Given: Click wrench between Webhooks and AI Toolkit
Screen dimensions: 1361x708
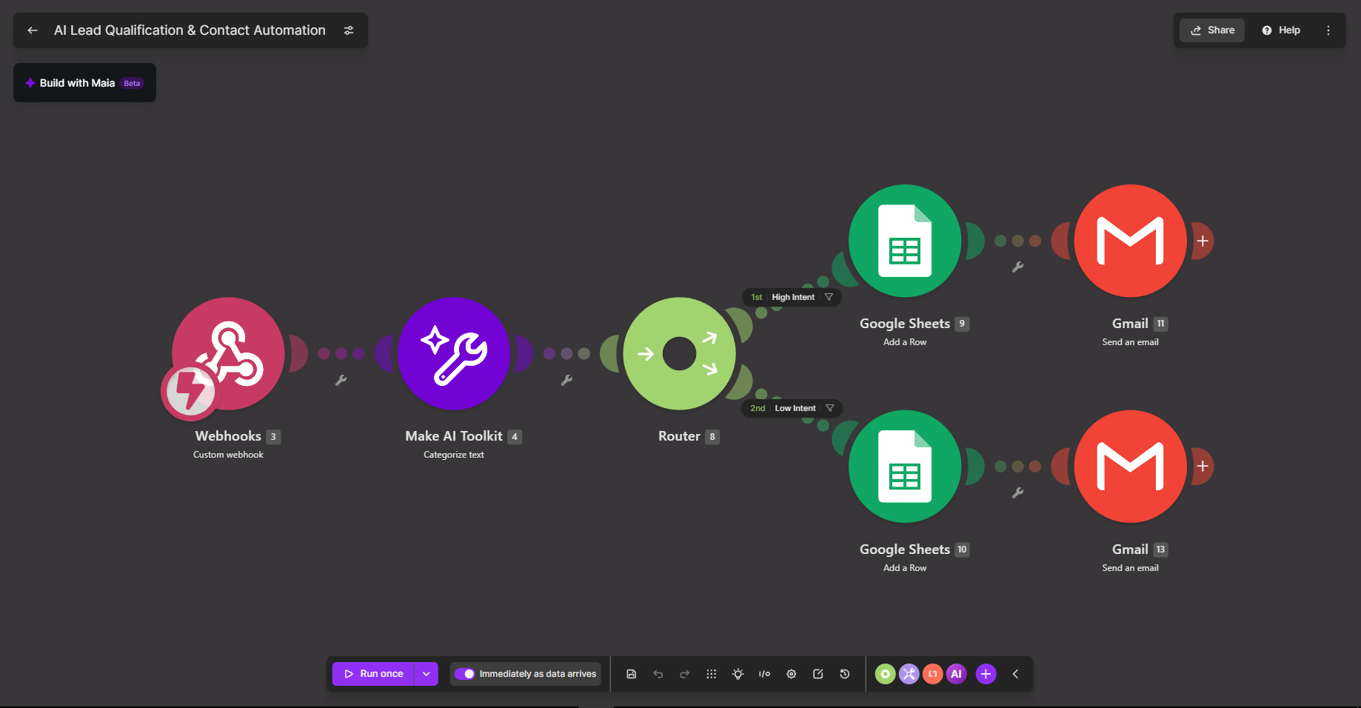Looking at the screenshot, I should (x=341, y=380).
